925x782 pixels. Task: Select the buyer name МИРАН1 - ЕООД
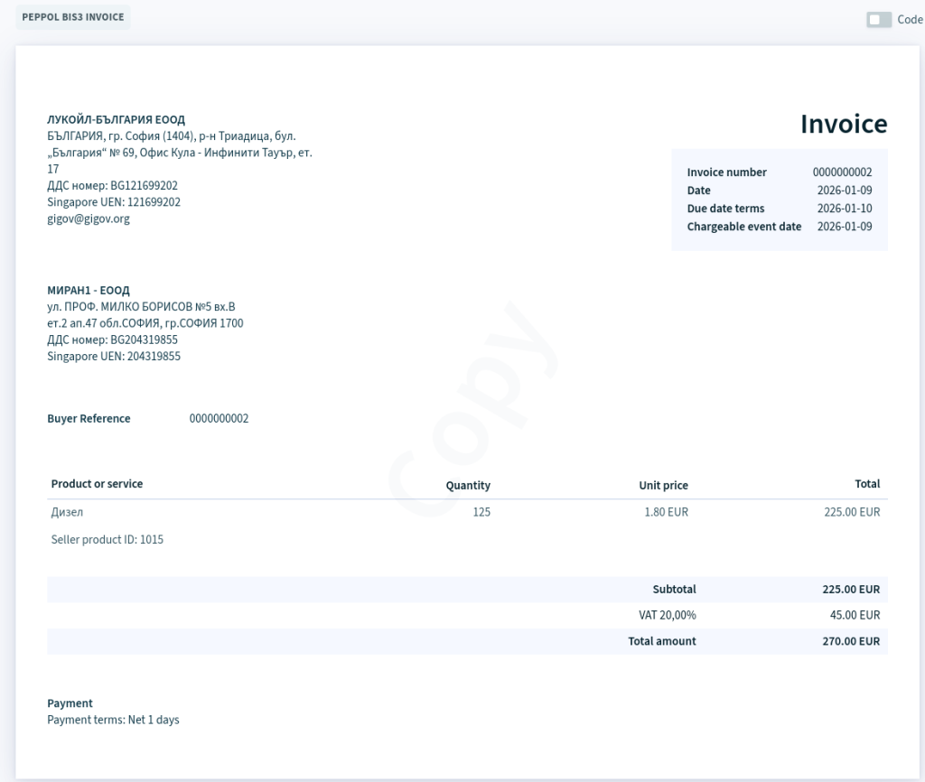[89, 291]
